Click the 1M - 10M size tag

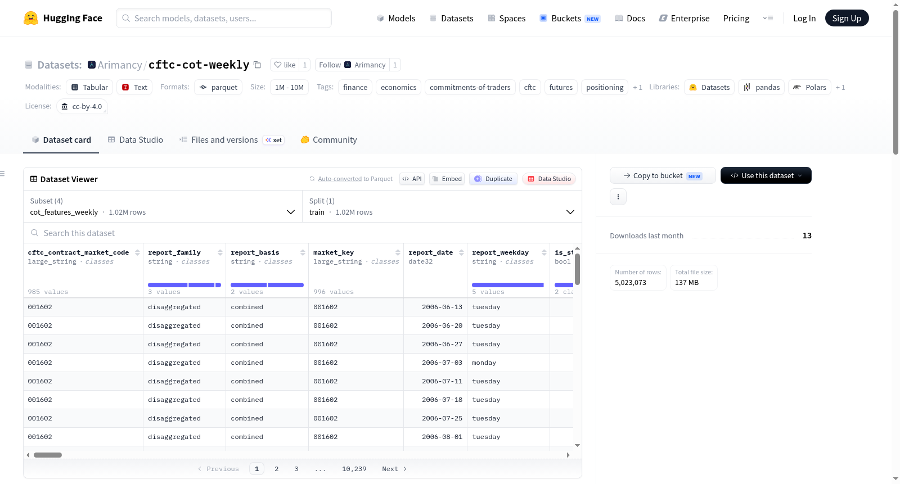coord(289,87)
